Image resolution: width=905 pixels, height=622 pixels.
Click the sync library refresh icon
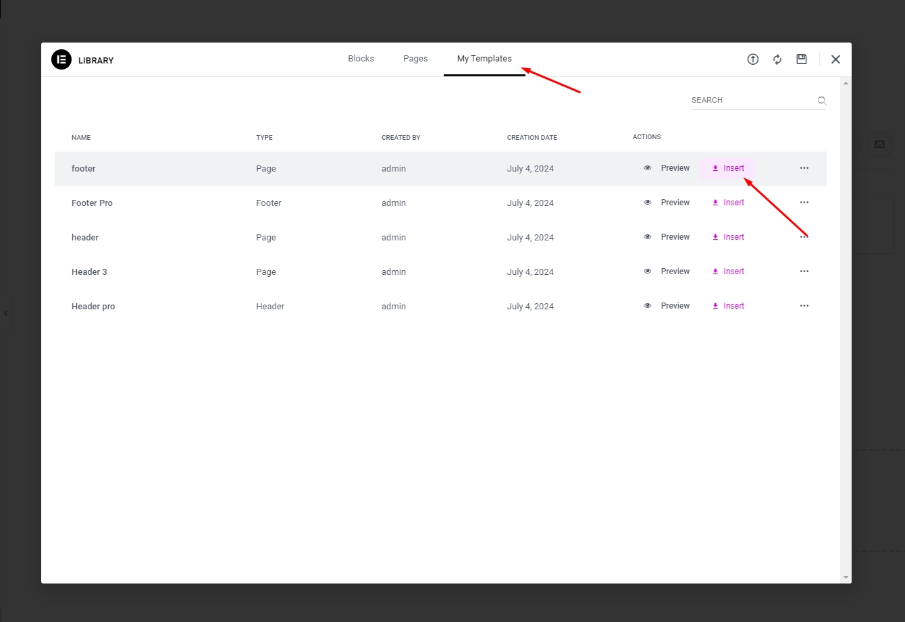click(x=777, y=59)
